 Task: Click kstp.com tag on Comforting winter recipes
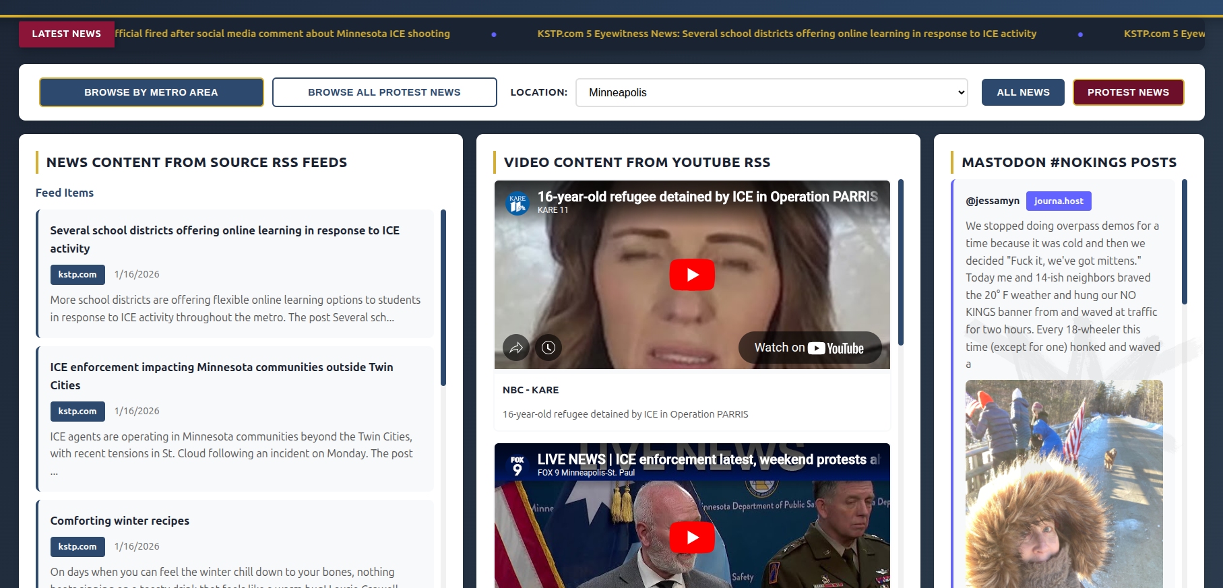tap(77, 546)
